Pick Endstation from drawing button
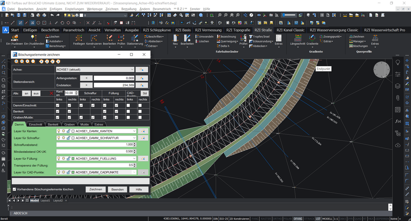 click(142, 85)
